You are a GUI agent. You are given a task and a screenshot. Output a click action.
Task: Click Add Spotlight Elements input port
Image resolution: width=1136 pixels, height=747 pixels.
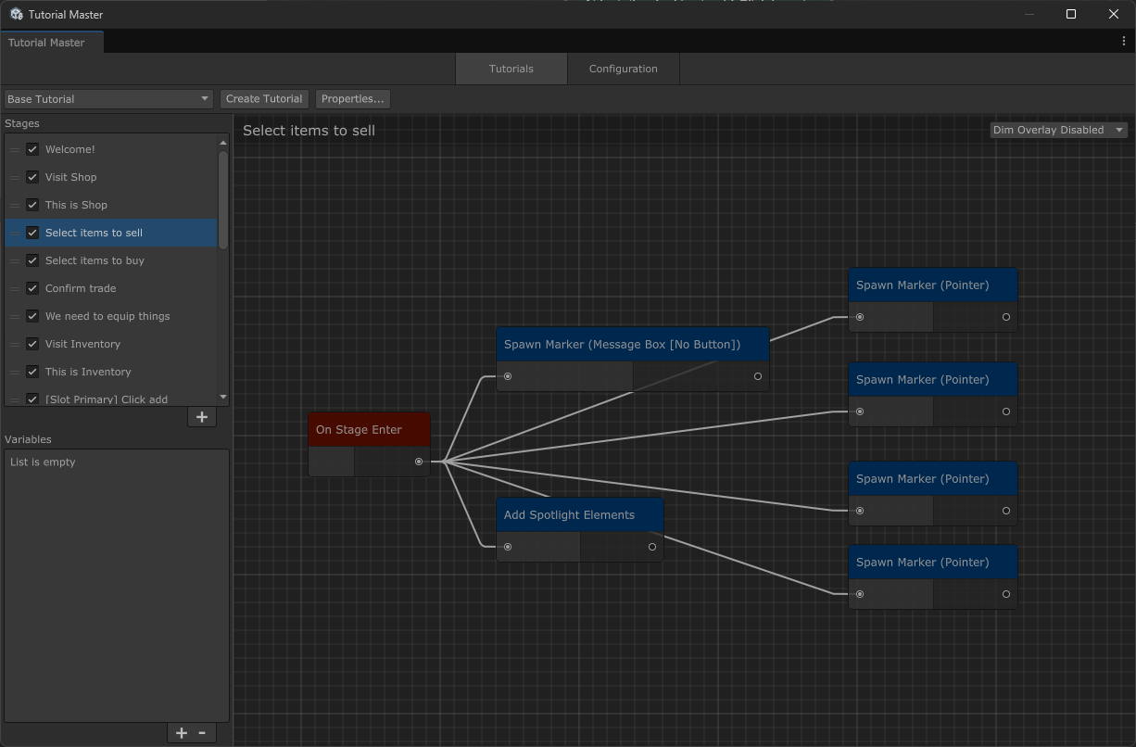(x=508, y=547)
